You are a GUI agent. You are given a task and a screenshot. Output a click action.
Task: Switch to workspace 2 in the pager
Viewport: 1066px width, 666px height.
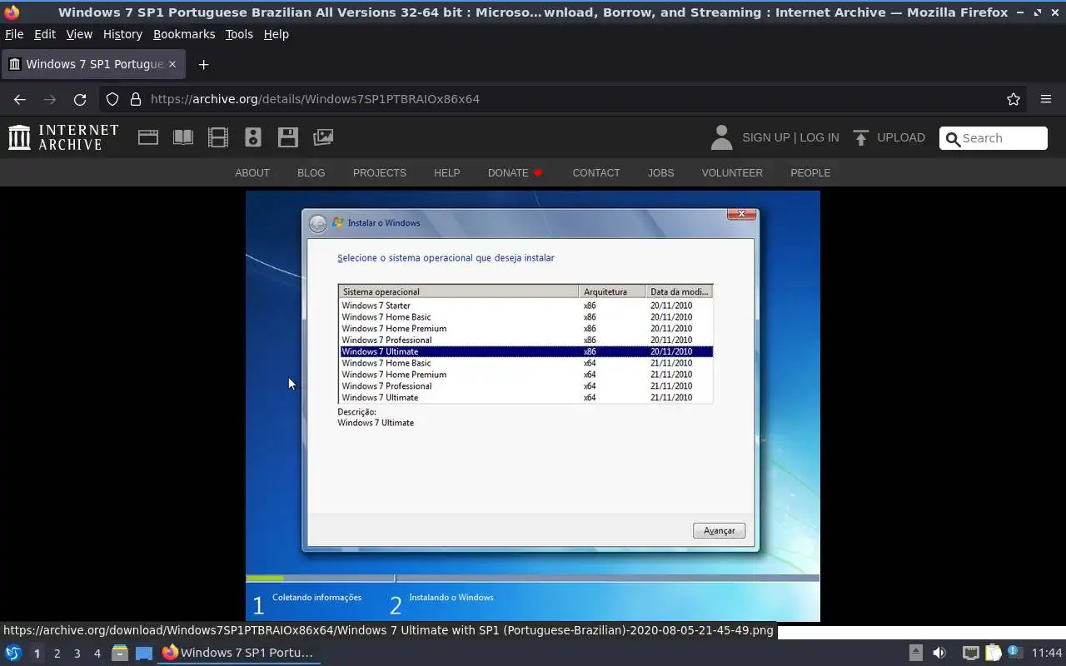[x=57, y=654]
